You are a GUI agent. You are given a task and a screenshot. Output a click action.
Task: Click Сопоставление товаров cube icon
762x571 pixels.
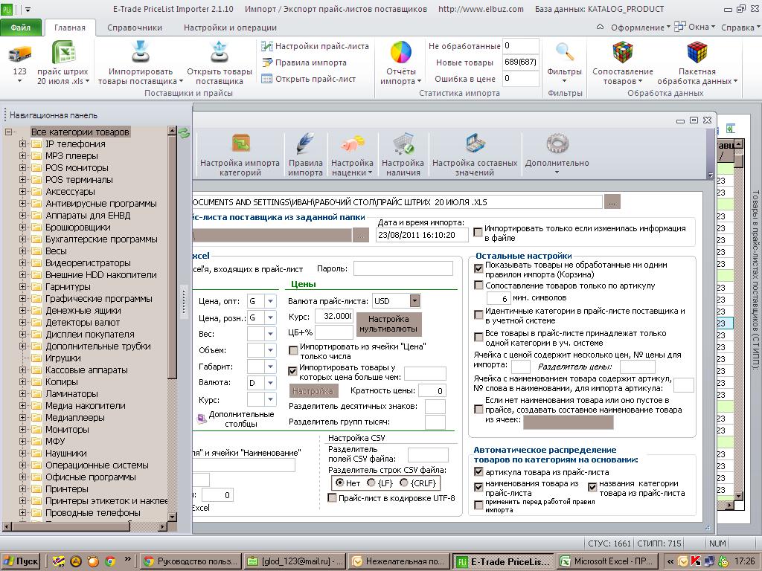[623, 52]
